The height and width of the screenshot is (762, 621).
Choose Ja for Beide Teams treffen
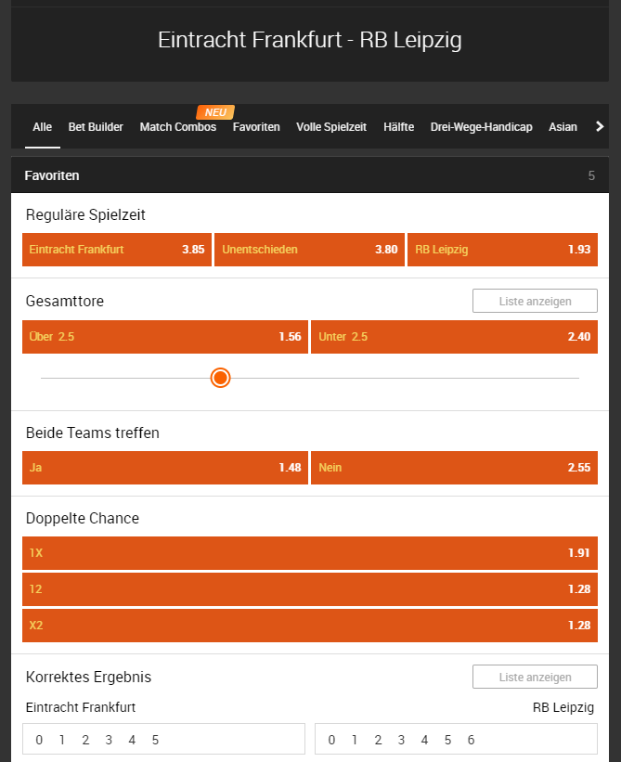pyautogui.click(x=165, y=468)
